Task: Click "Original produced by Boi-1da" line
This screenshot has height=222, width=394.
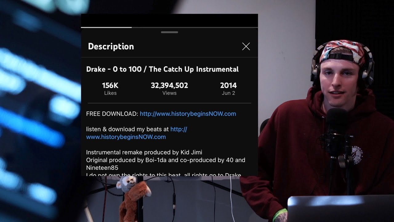Action: 166,160
